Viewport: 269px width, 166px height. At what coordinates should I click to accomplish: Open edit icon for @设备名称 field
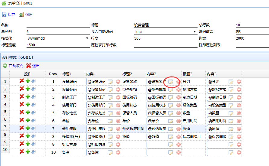click(171, 82)
